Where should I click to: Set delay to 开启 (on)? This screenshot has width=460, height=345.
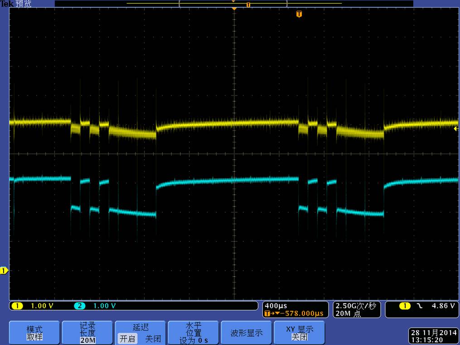127,339
